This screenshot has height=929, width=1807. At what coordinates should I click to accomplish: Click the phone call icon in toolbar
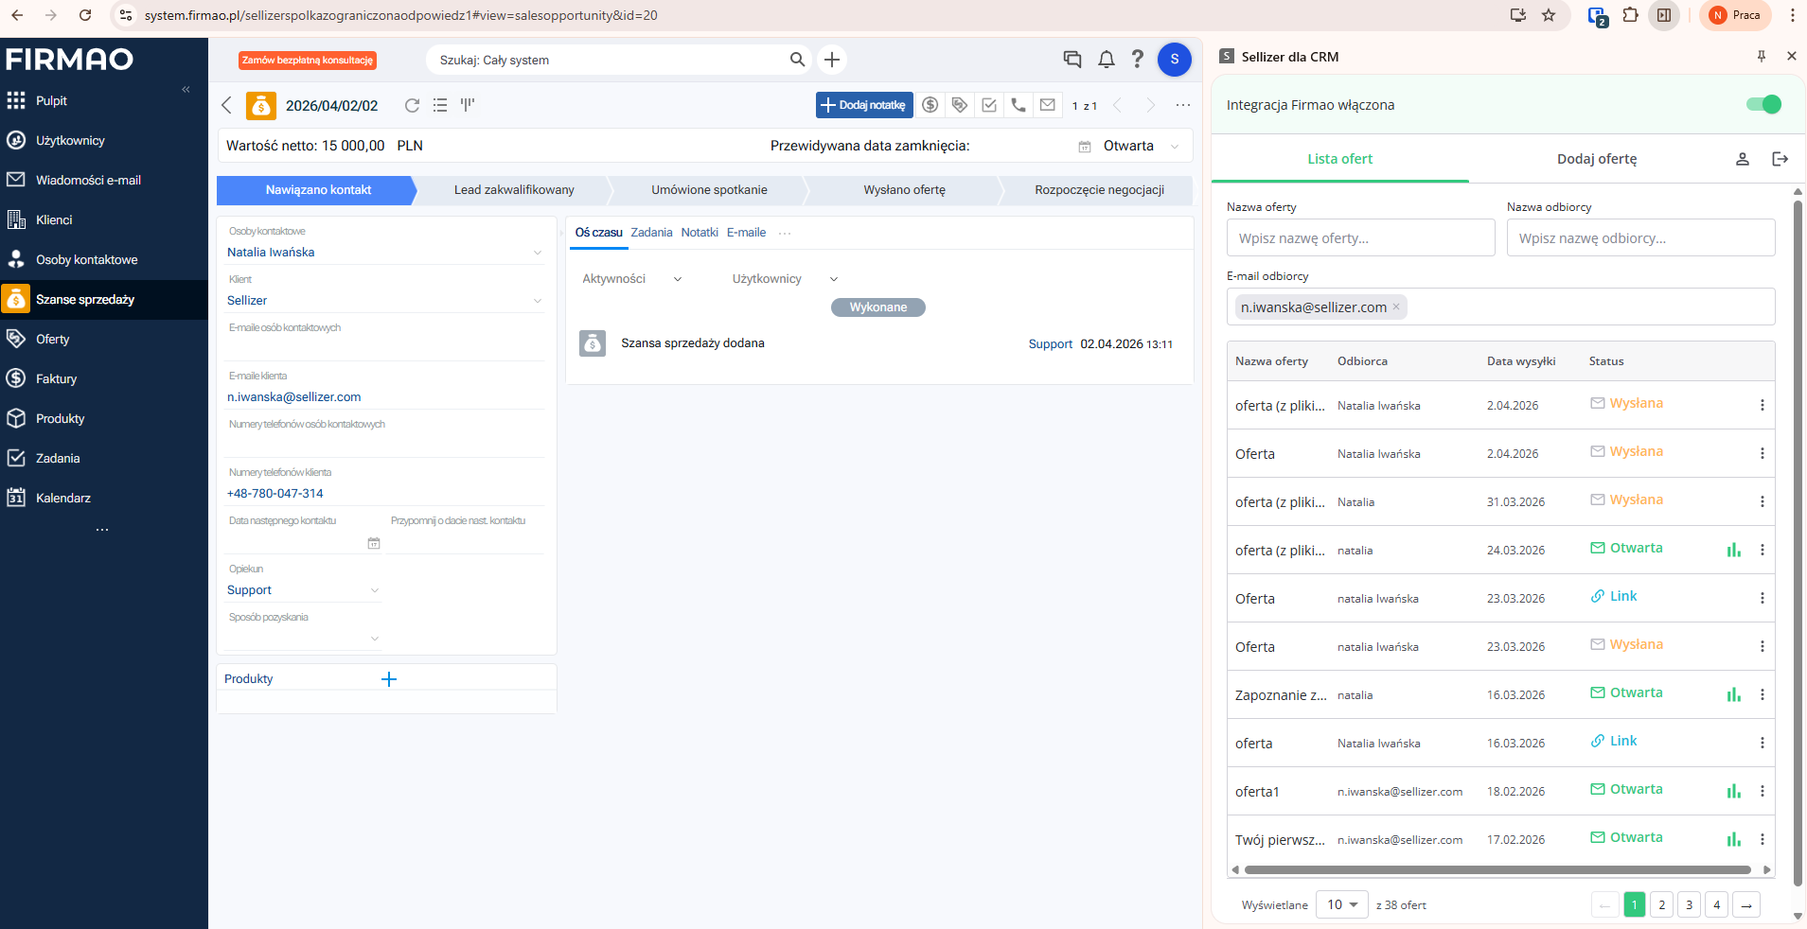[x=1019, y=105]
